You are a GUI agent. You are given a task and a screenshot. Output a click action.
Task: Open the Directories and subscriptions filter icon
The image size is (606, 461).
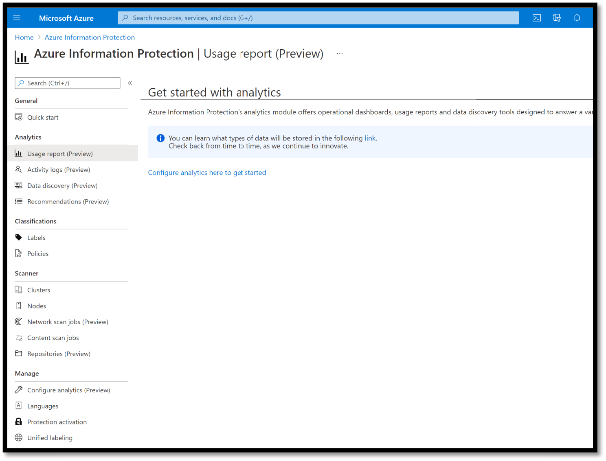tap(557, 18)
